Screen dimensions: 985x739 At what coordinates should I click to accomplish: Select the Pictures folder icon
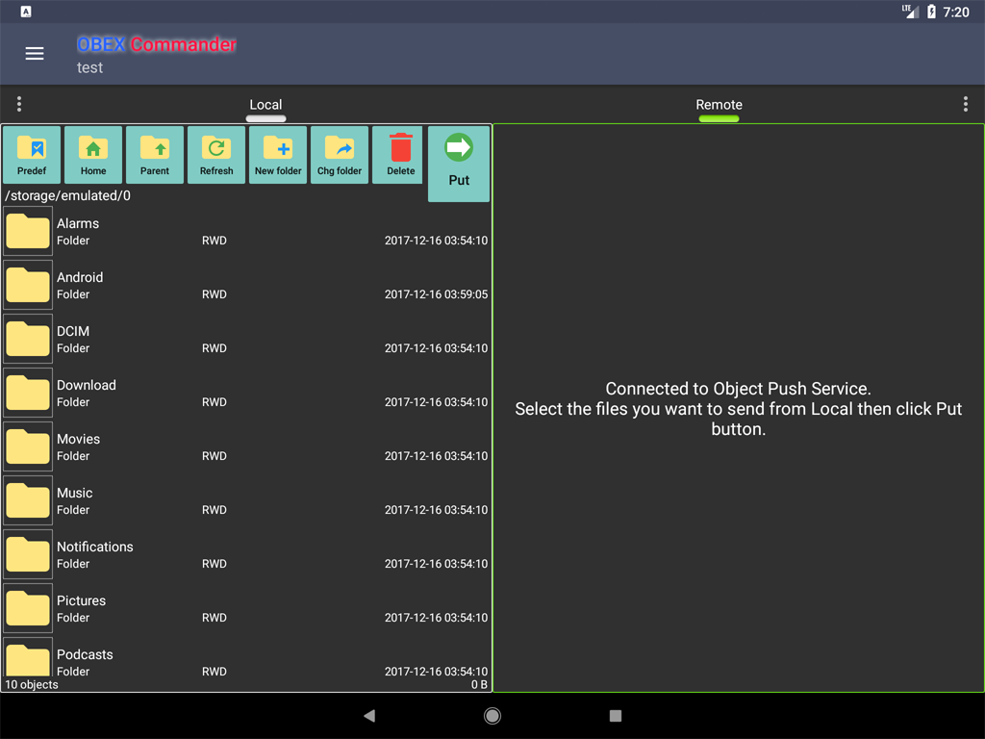pos(28,609)
